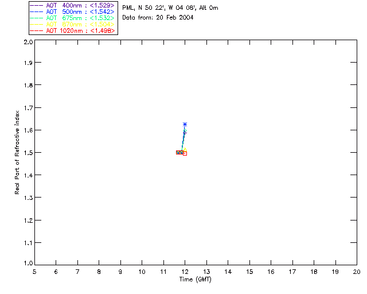Click the AOT 500nm legend entry

[x=72, y=11]
